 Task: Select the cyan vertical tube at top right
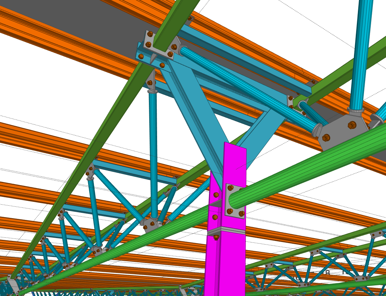pyautogui.click(x=361, y=53)
